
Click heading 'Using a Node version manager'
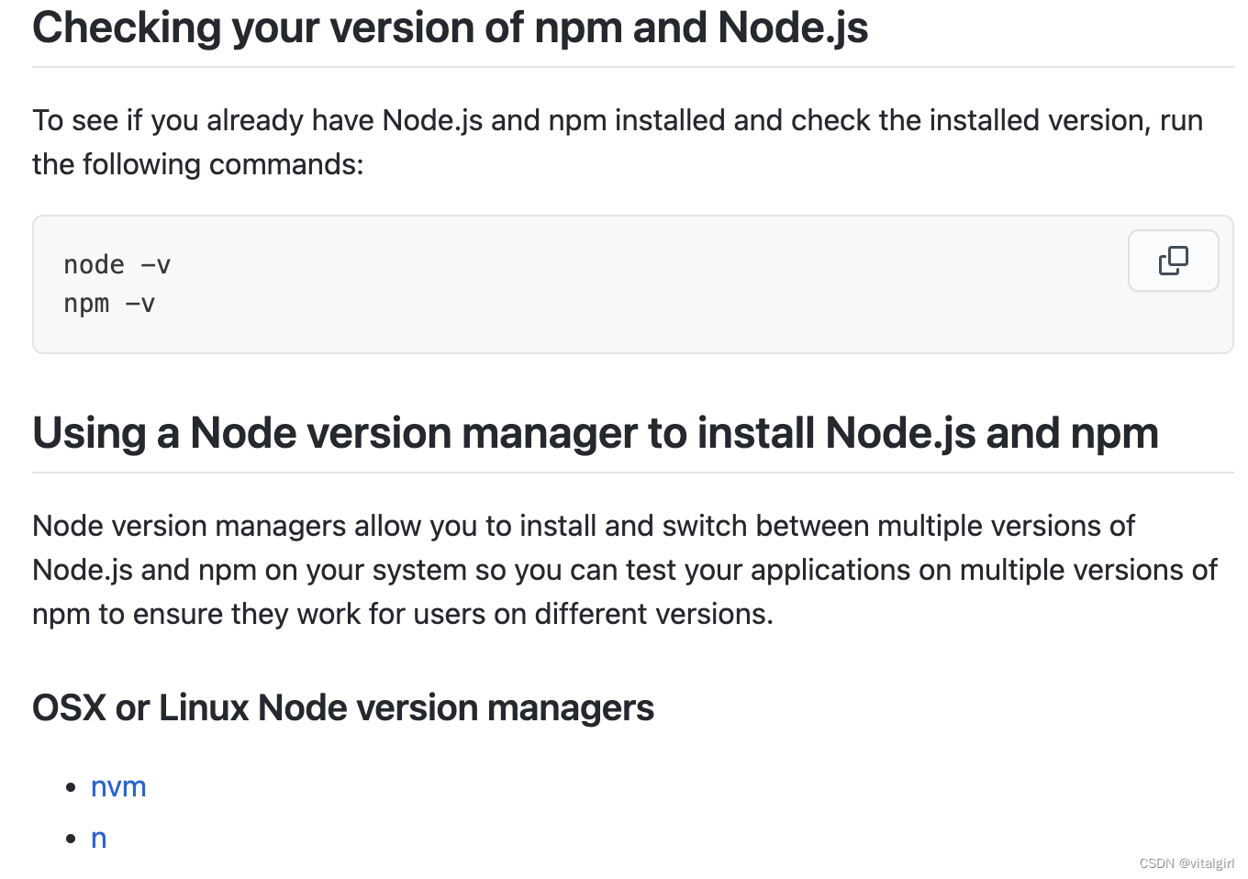(596, 433)
